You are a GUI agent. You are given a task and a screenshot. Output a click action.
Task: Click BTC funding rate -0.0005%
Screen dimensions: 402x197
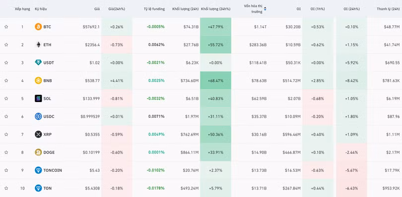tap(156, 27)
